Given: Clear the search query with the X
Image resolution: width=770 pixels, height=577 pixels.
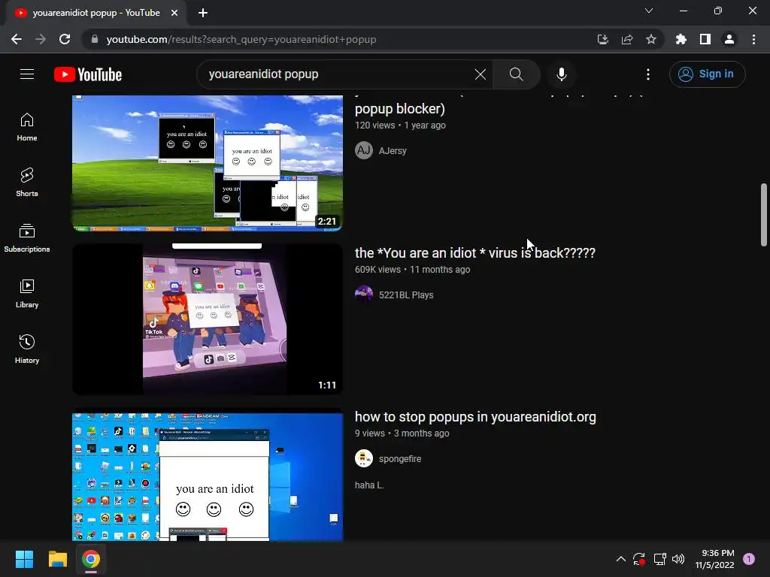Looking at the screenshot, I should pyautogui.click(x=480, y=74).
